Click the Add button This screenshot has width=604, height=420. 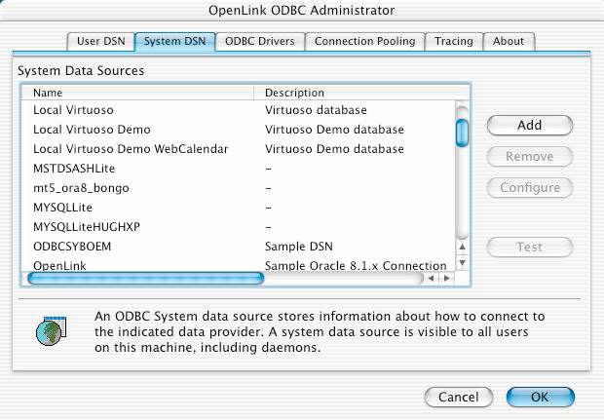coord(530,126)
